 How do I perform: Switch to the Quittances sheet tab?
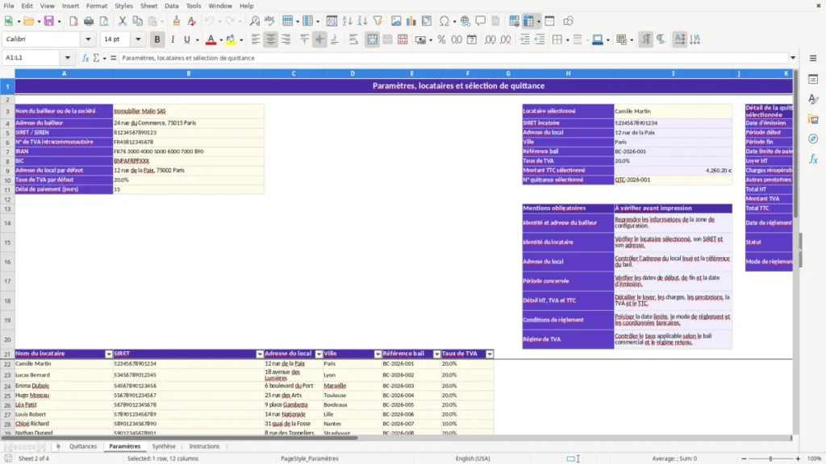[83, 446]
